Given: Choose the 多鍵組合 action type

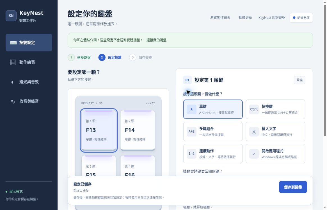Looking at the screenshot, I should (x=213, y=132).
